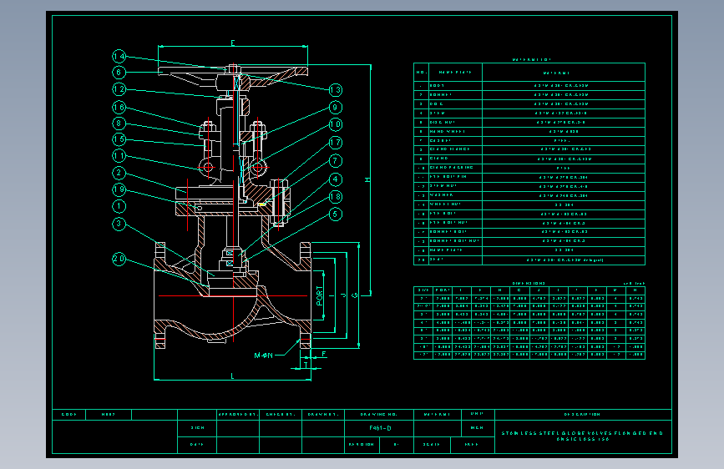724x469 pixels.
Task: Click the 'J' flange dimension label
Action: [x=343, y=295]
